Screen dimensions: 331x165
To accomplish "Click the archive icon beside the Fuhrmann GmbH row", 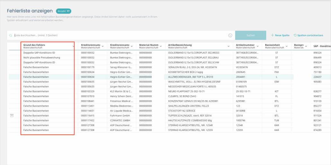I will (12, 115).
